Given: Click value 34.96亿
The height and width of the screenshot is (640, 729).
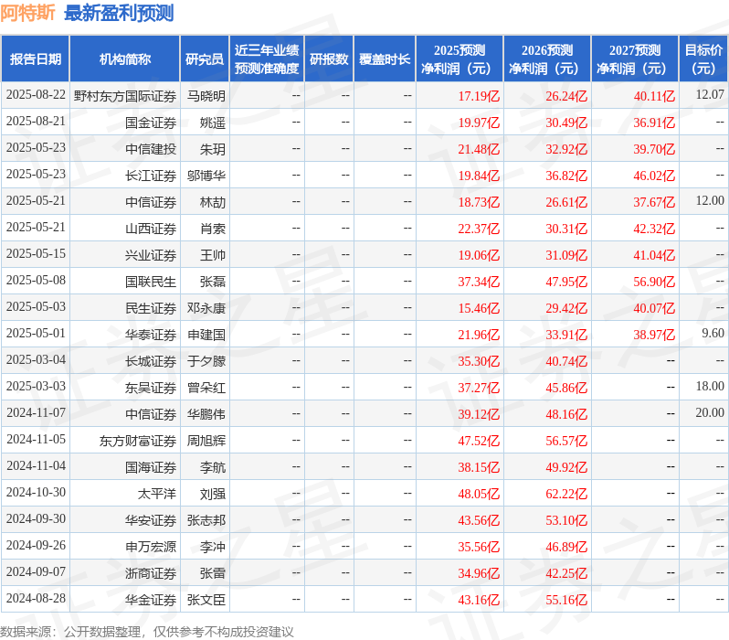Looking at the screenshot, I should click(x=479, y=574).
